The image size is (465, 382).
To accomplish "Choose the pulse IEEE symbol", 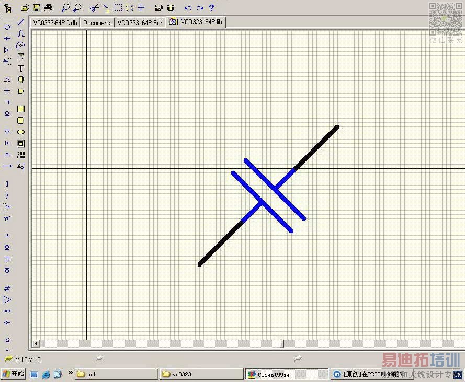I will click(x=7, y=154).
